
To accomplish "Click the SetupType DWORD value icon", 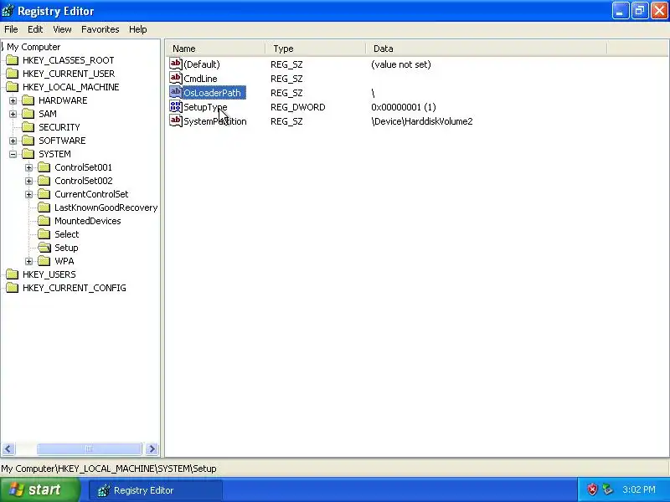I will [176, 107].
